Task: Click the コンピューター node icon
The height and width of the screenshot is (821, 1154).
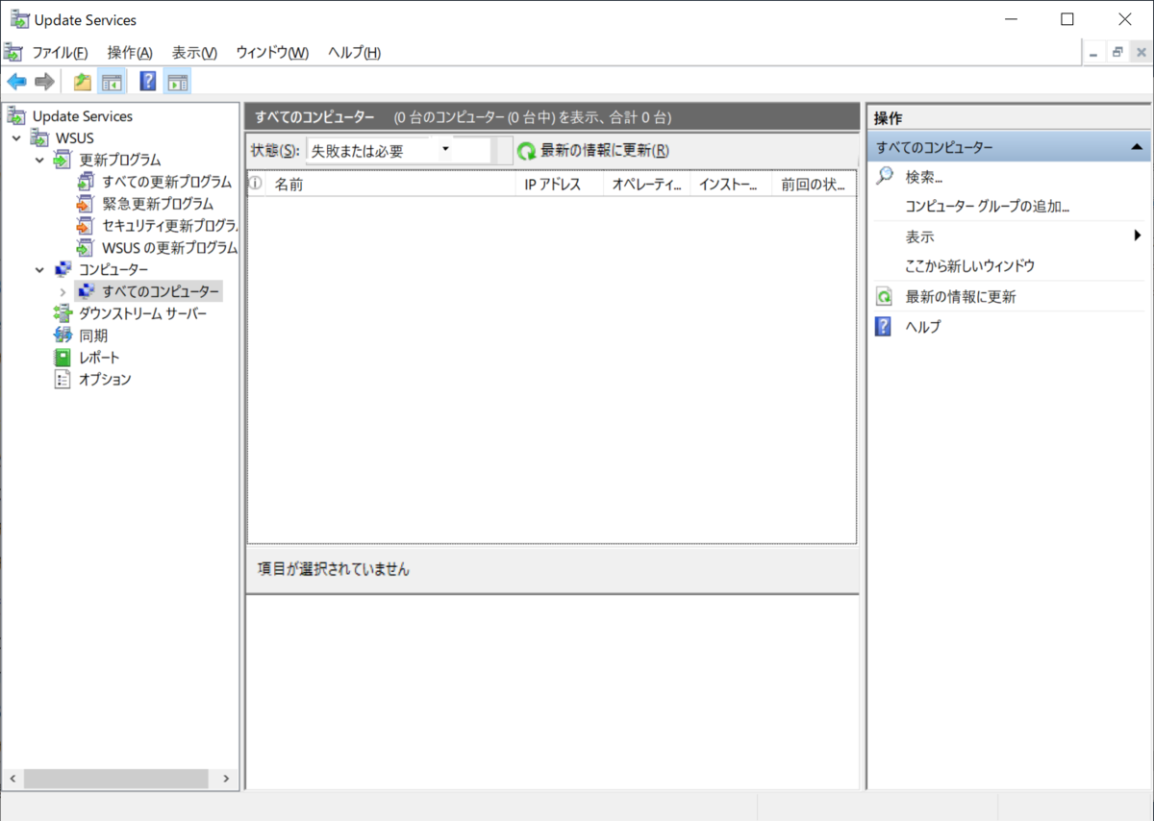Action: tap(63, 269)
